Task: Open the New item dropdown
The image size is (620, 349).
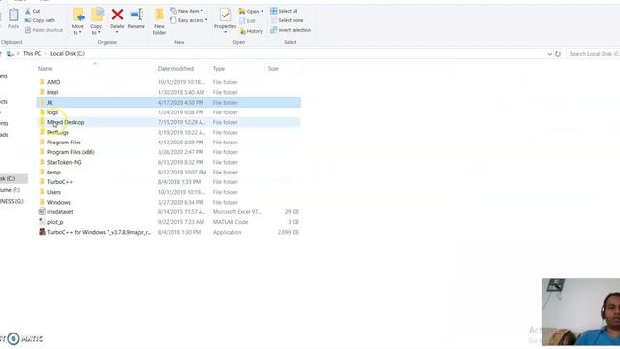Action: (x=187, y=11)
